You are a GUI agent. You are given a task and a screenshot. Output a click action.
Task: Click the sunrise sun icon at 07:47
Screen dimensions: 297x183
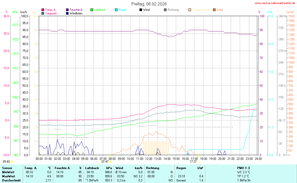point(110,162)
